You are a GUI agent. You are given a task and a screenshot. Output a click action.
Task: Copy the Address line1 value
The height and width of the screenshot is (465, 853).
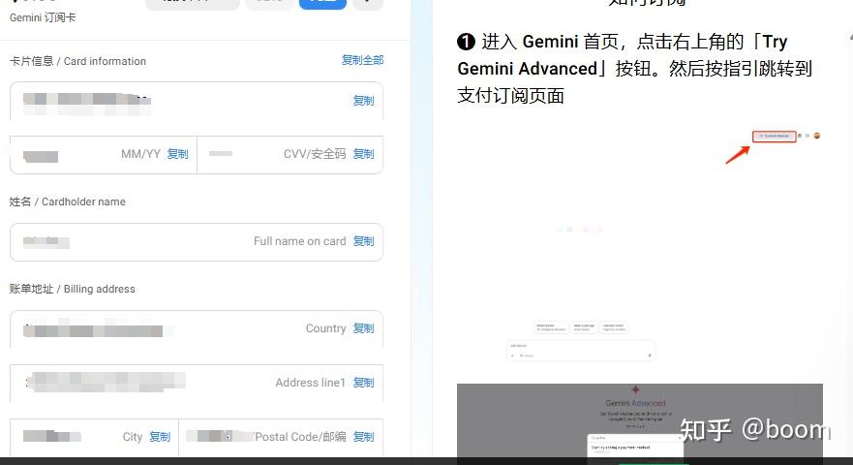click(x=363, y=383)
